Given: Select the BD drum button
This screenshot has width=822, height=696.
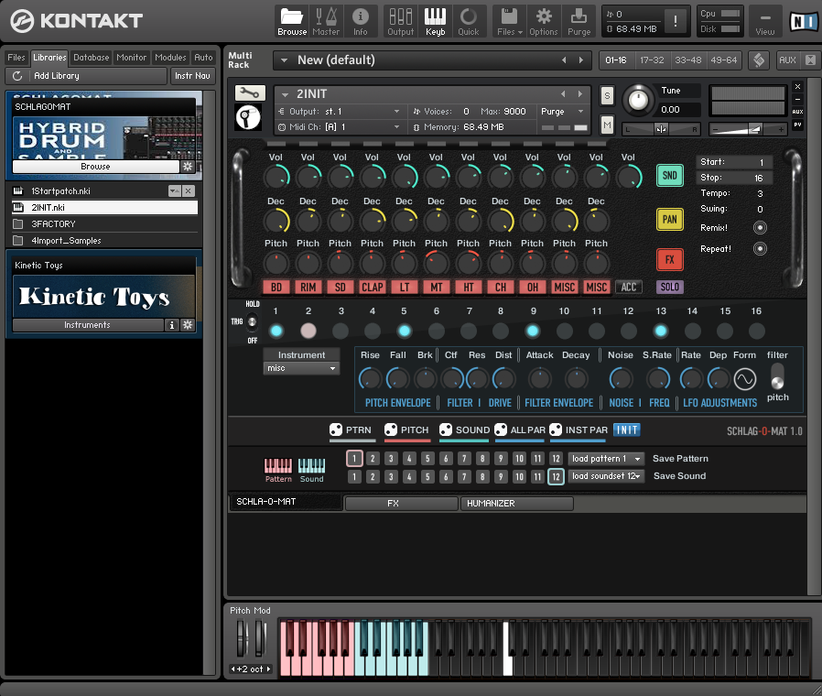Looking at the screenshot, I should (x=276, y=287).
